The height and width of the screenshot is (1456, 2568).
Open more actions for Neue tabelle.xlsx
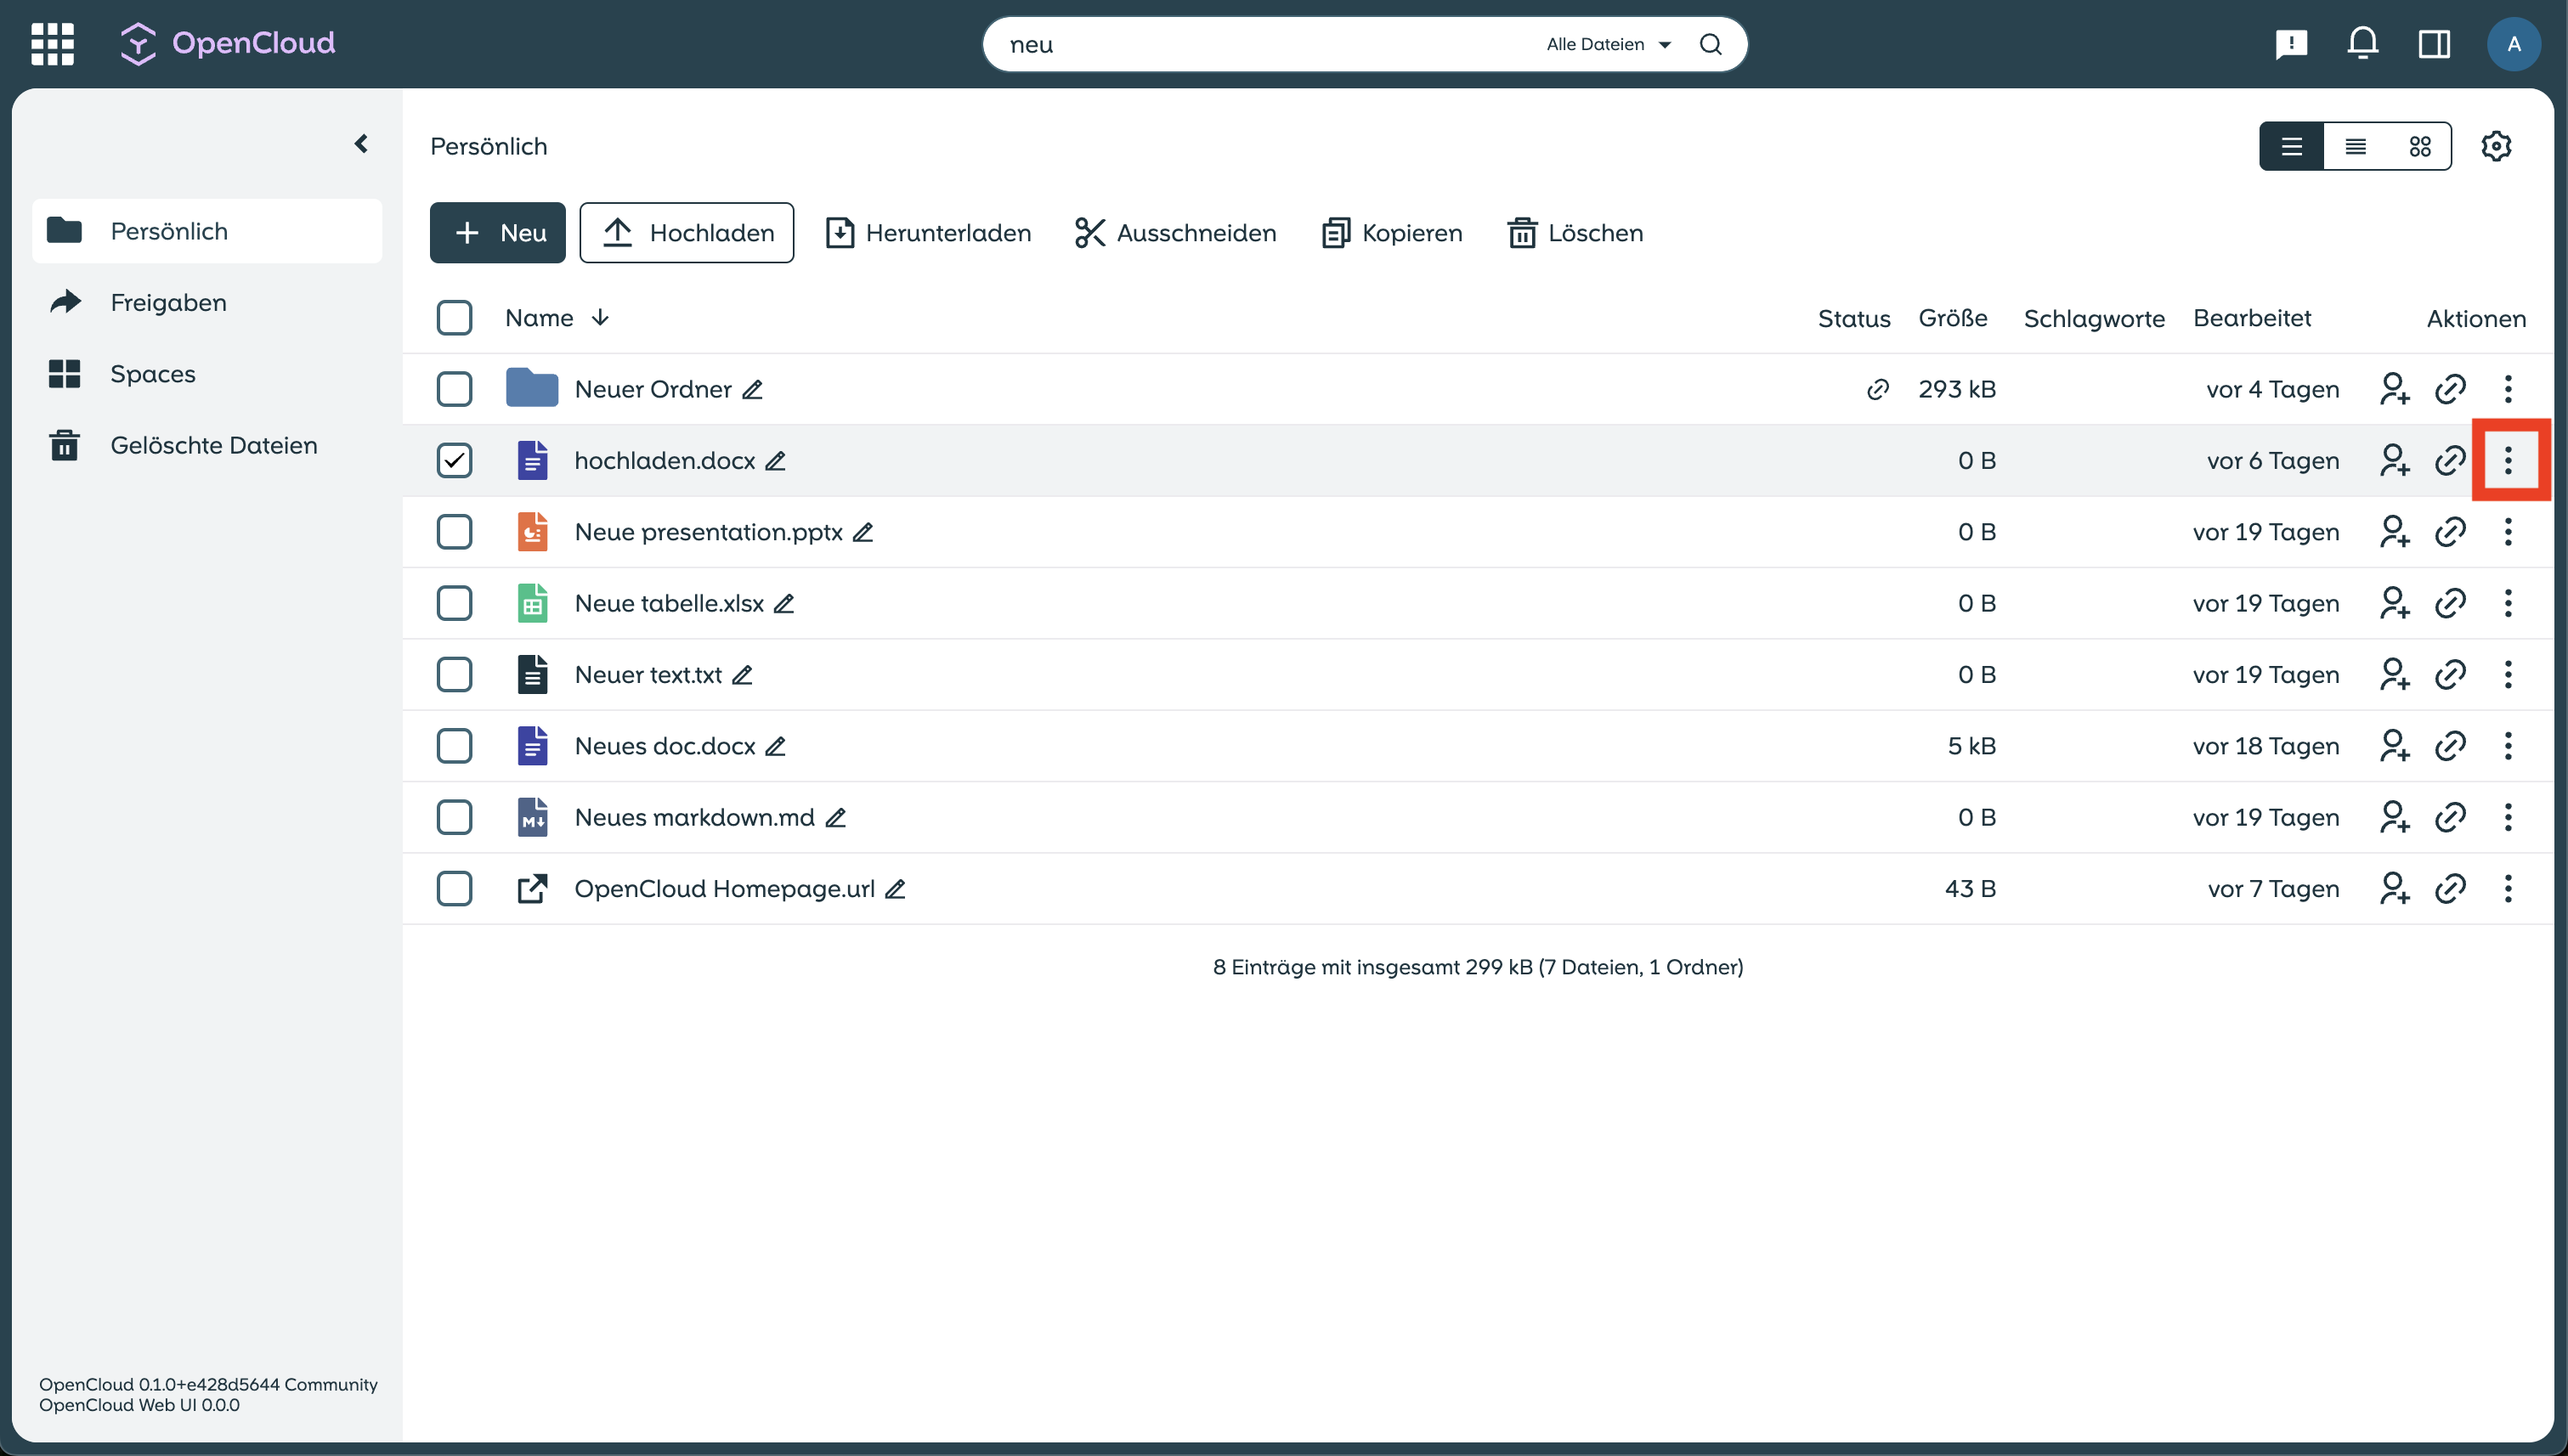[2507, 603]
